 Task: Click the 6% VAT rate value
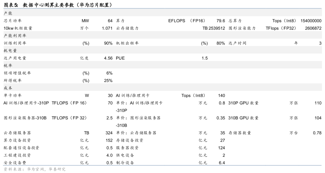pyautogui.click(x=109, y=73)
